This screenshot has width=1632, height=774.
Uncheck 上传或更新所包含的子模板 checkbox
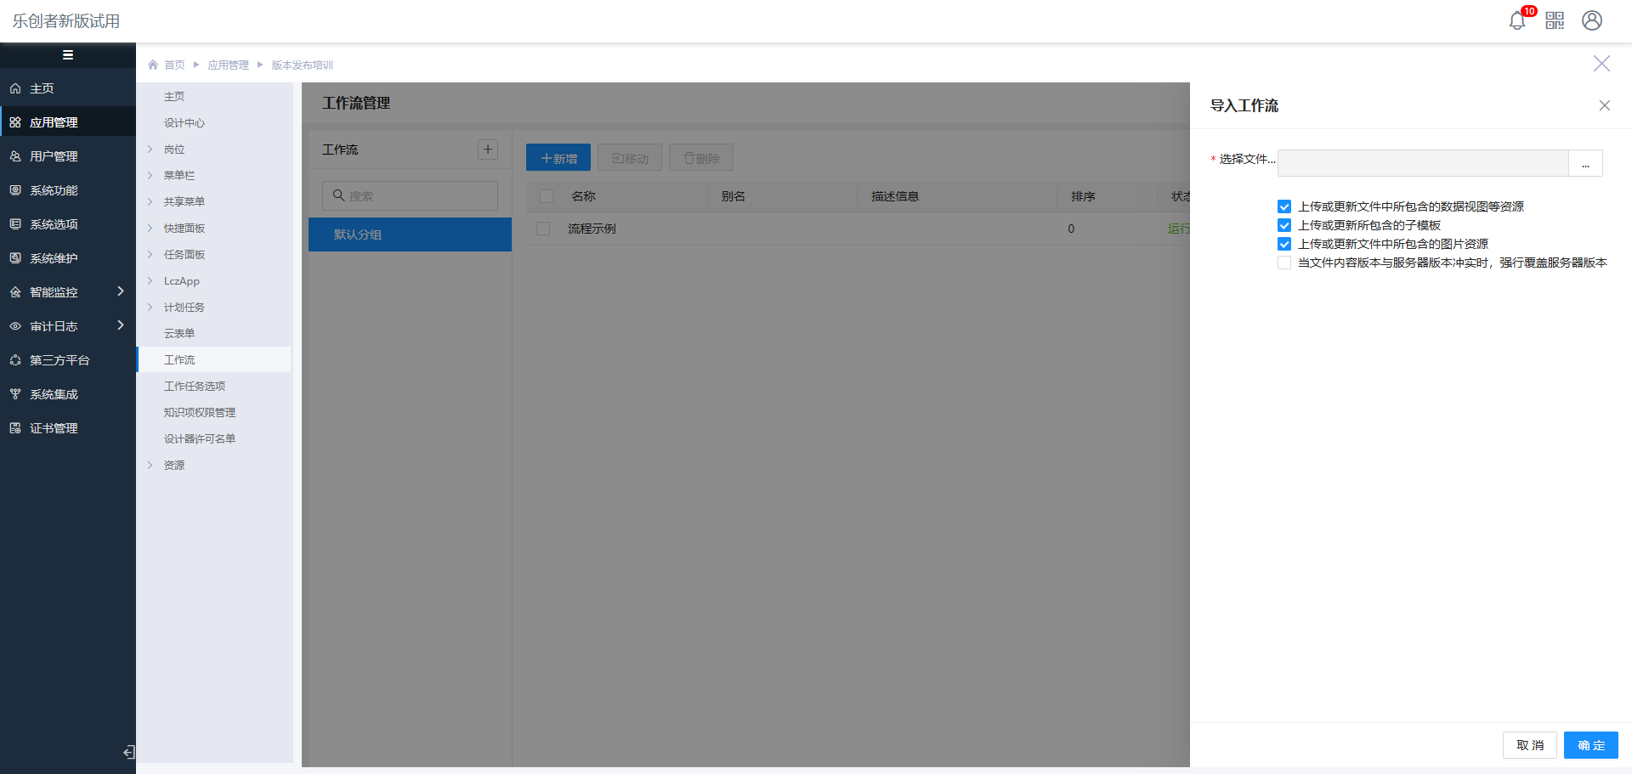point(1284,225)
